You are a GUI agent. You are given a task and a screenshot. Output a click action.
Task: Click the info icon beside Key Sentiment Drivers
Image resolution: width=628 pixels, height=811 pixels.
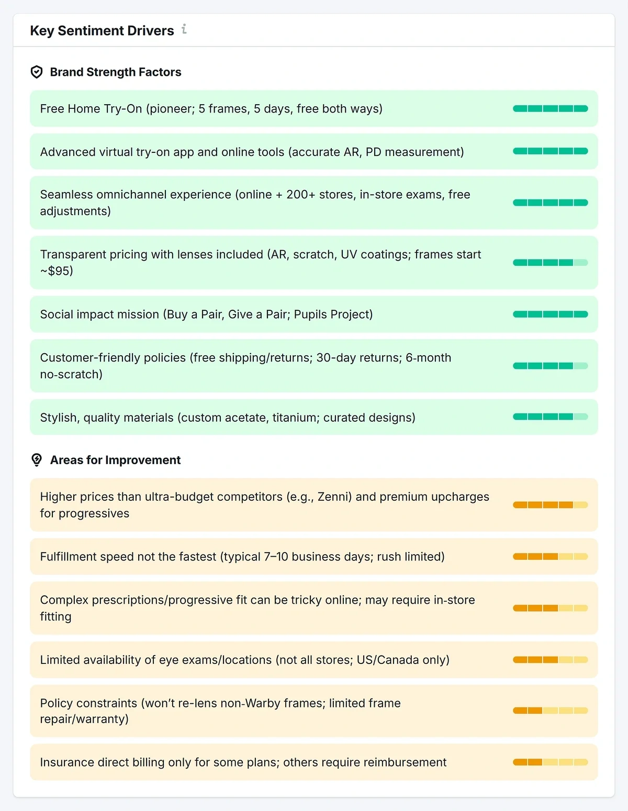click(x=184, y=29)
